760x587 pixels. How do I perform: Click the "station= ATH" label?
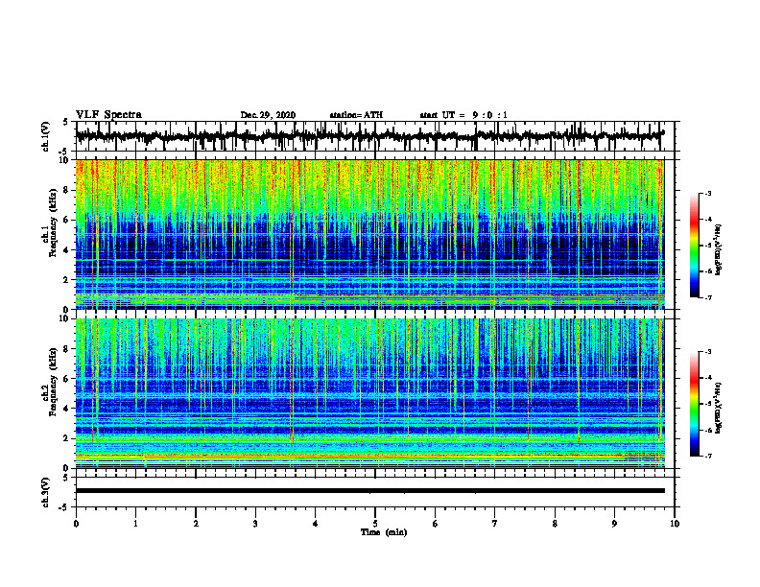point(356,115)
